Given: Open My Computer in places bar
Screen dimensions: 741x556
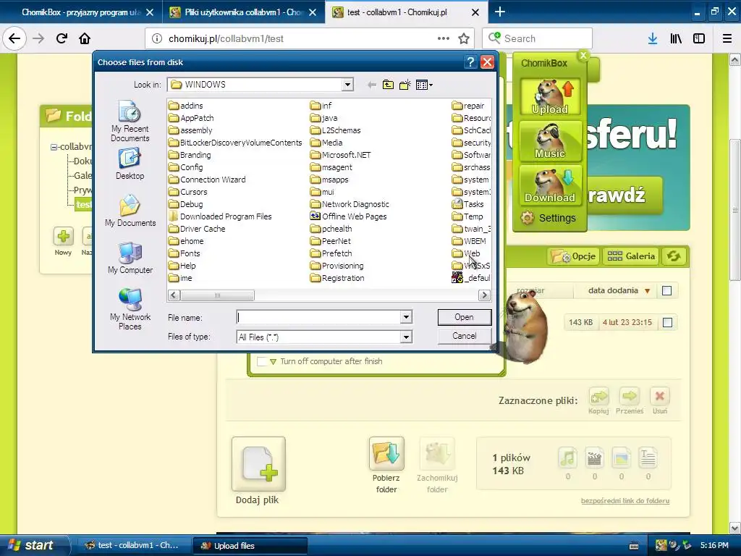Looking at the screenshot, I should pyautogui.click(x=130, y=258).
